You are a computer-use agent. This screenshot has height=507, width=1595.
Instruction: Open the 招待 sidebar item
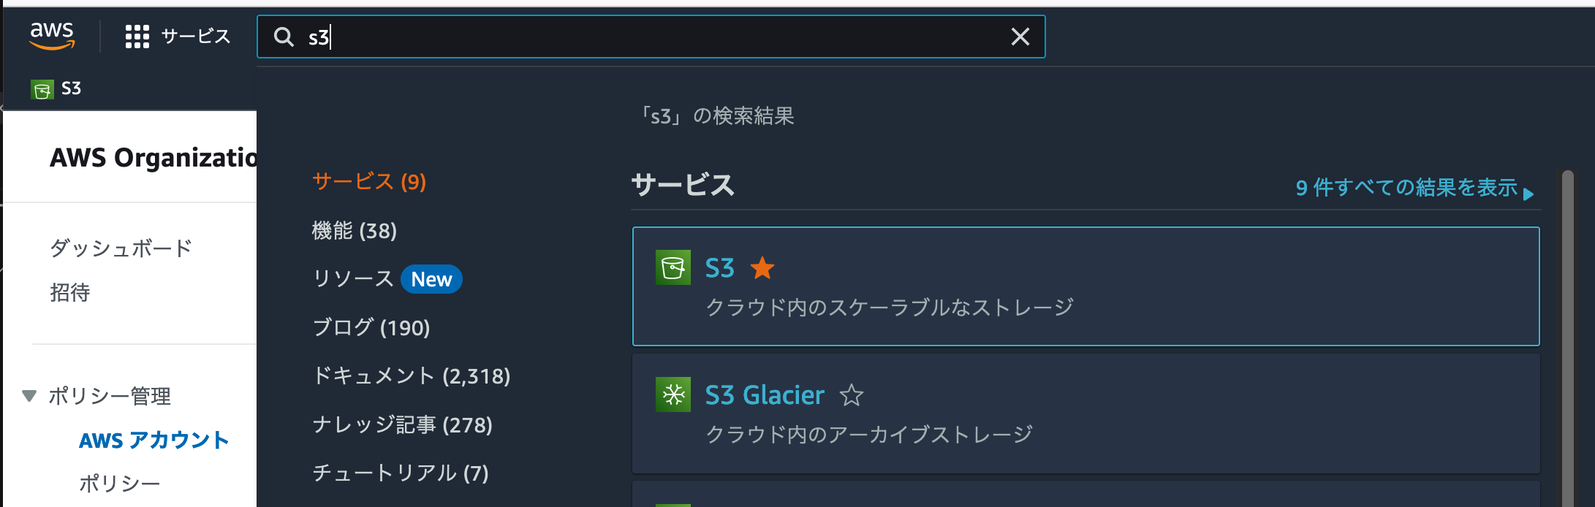(x=70, y=293)
